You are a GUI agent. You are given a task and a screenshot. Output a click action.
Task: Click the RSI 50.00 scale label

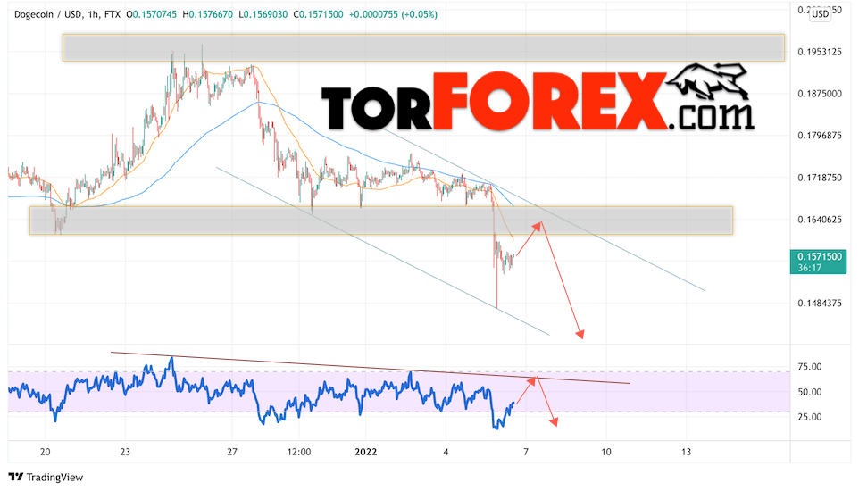coord(810,392)
